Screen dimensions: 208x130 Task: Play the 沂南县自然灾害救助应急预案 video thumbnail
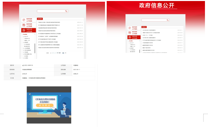tap(49, 105)
